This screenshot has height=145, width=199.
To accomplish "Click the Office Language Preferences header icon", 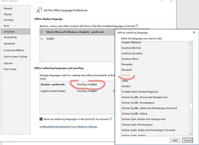I will coord(39,10).
